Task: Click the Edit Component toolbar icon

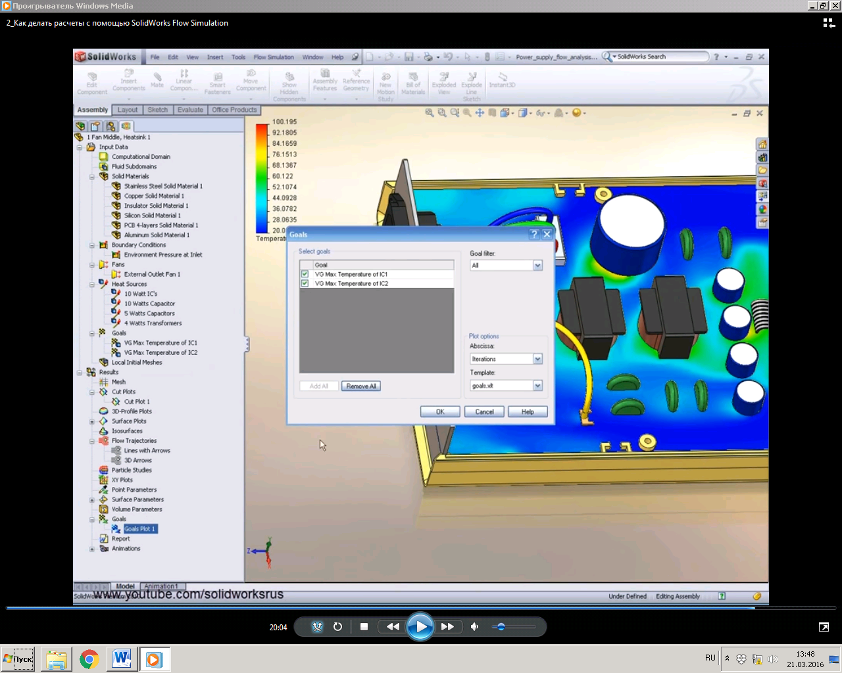Action: point(92,83)
